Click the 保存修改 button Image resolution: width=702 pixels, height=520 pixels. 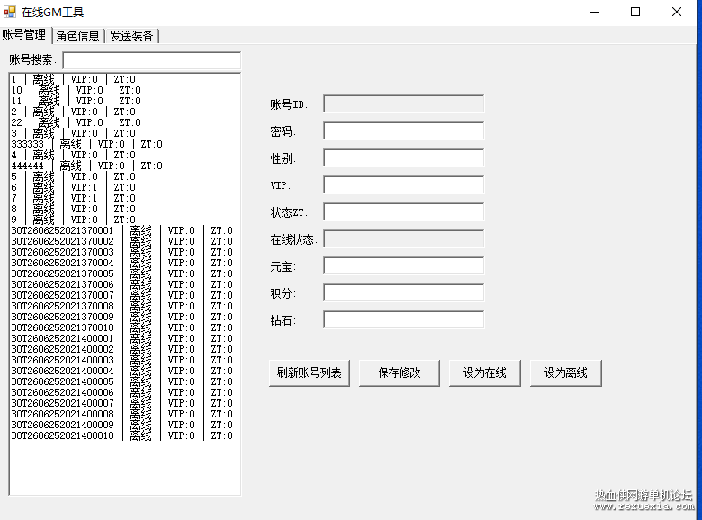pos(400,372)
